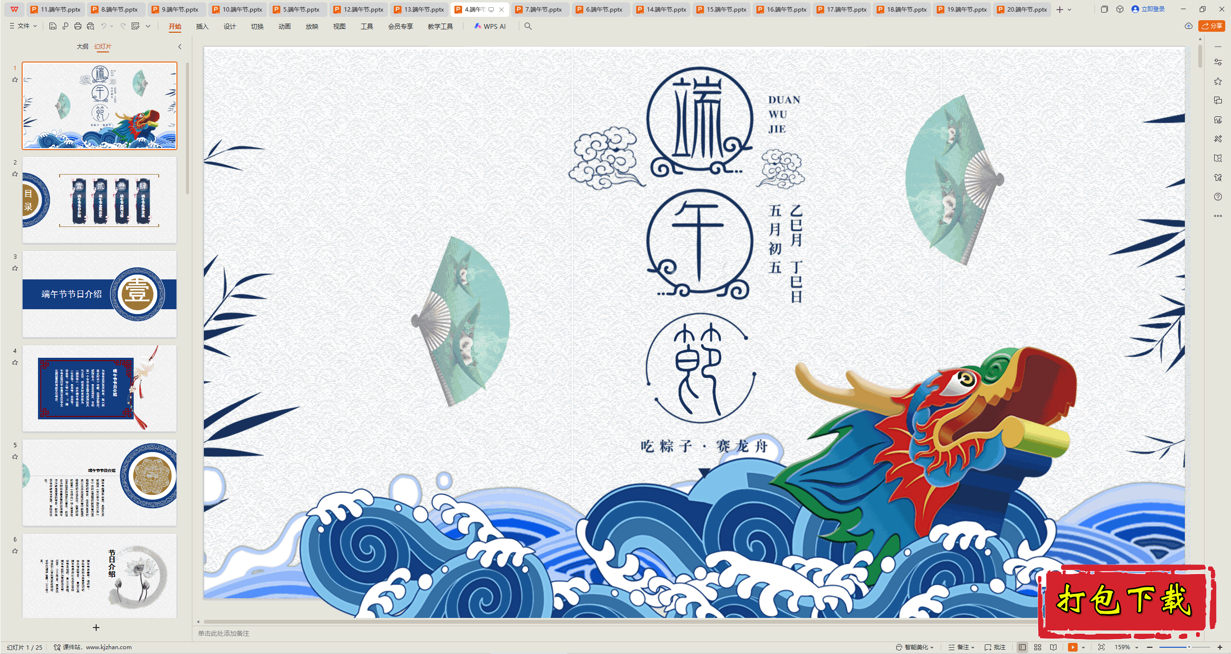Screen dimensions: 1231x654
Task: Open Print Preview icon
Action: click(90, 26)
